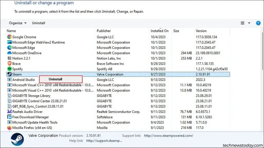Click the Notion 2.2.1 icon
The width and height of the screenshot is (264, 148).
10,58
